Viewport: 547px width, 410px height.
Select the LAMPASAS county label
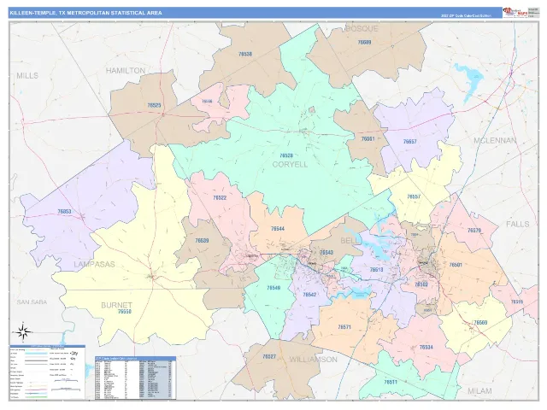94,264
